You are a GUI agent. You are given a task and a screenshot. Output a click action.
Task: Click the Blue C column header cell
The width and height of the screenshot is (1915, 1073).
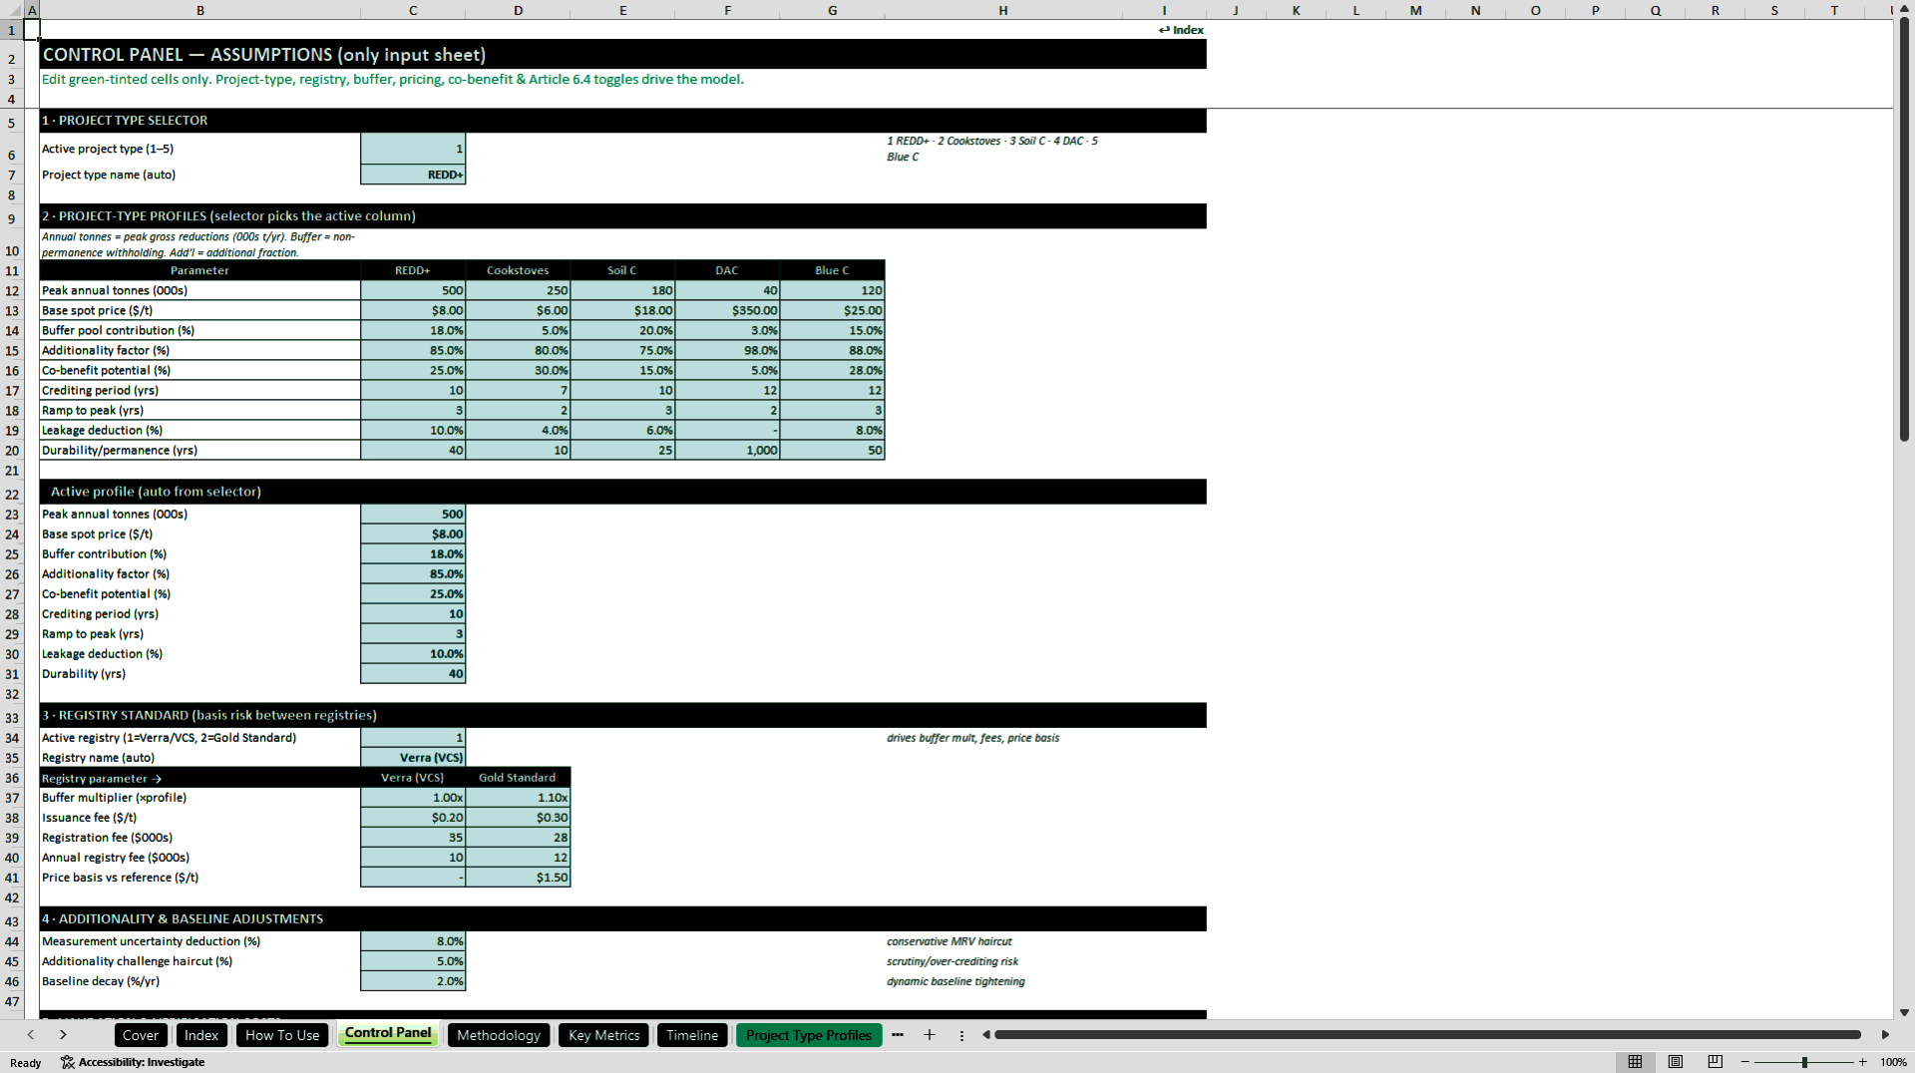tap(832, 270)
